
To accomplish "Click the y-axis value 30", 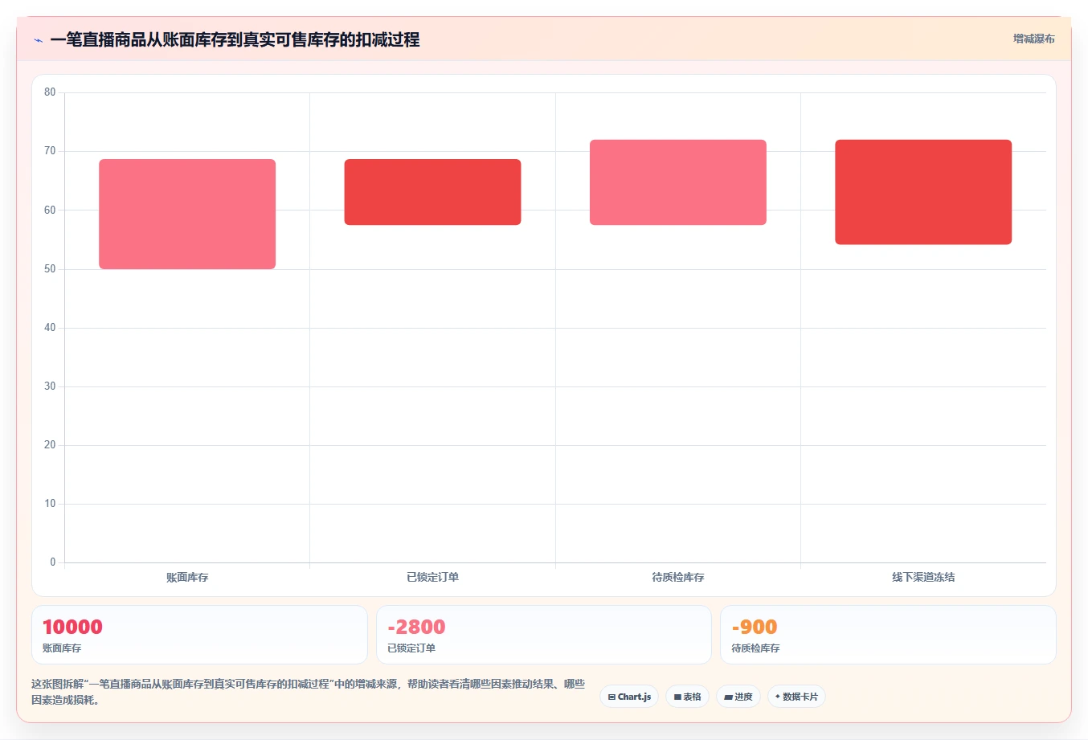I will point(50,386).
